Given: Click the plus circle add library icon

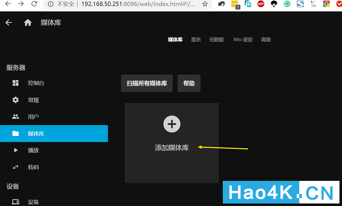Looking at the screenshot, I should point(172,124).
